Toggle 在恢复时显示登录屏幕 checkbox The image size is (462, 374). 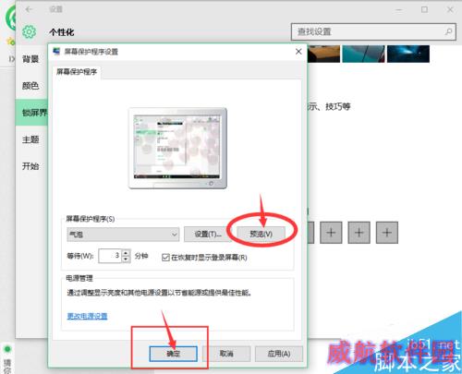click(165, 258)
